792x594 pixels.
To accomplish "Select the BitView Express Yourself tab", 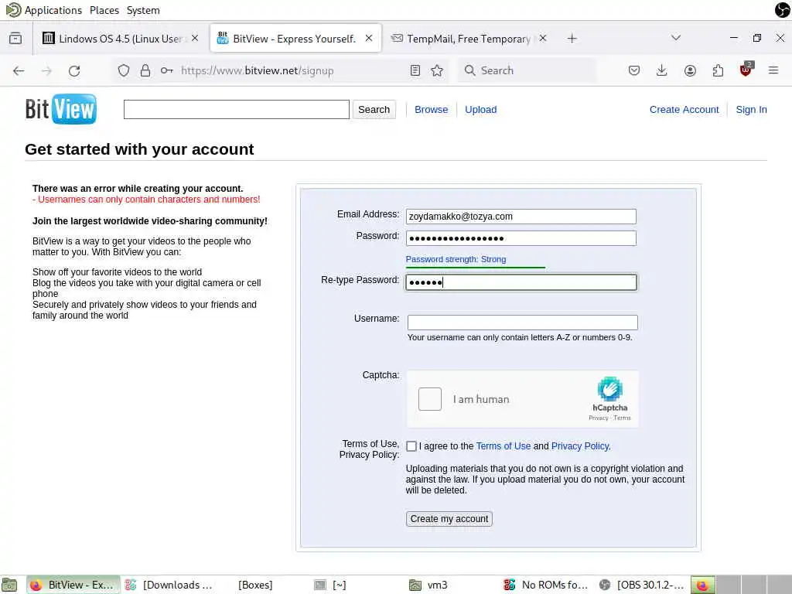I will pos(295,39).
